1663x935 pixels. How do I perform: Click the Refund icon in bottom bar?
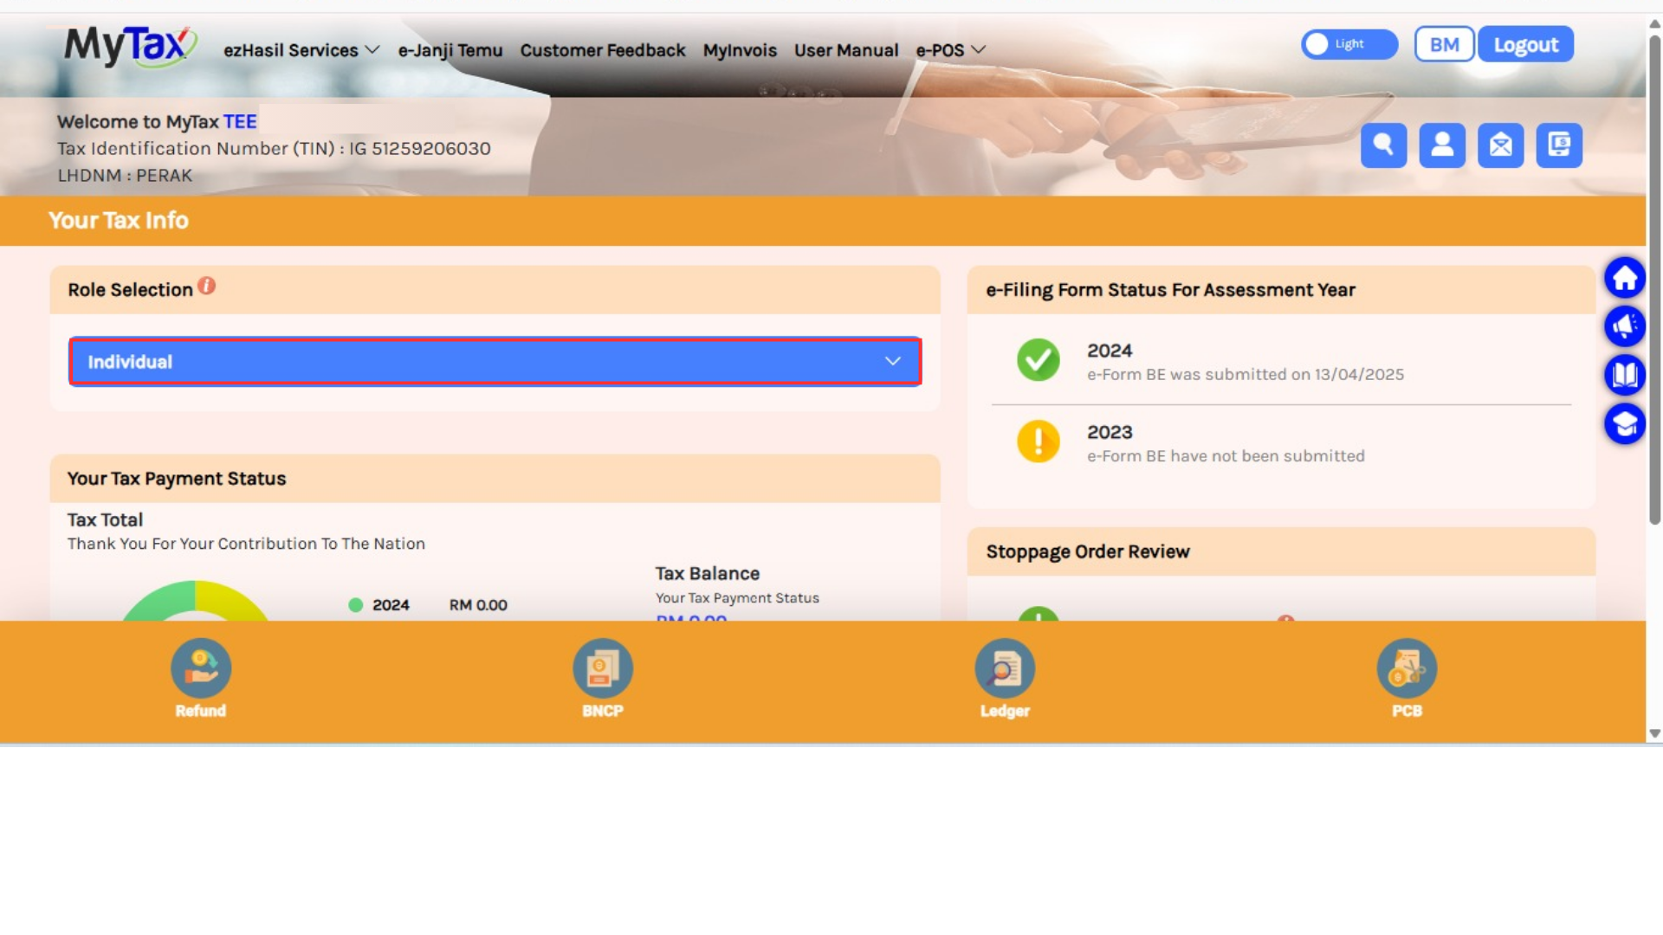[x=200, y=668]
